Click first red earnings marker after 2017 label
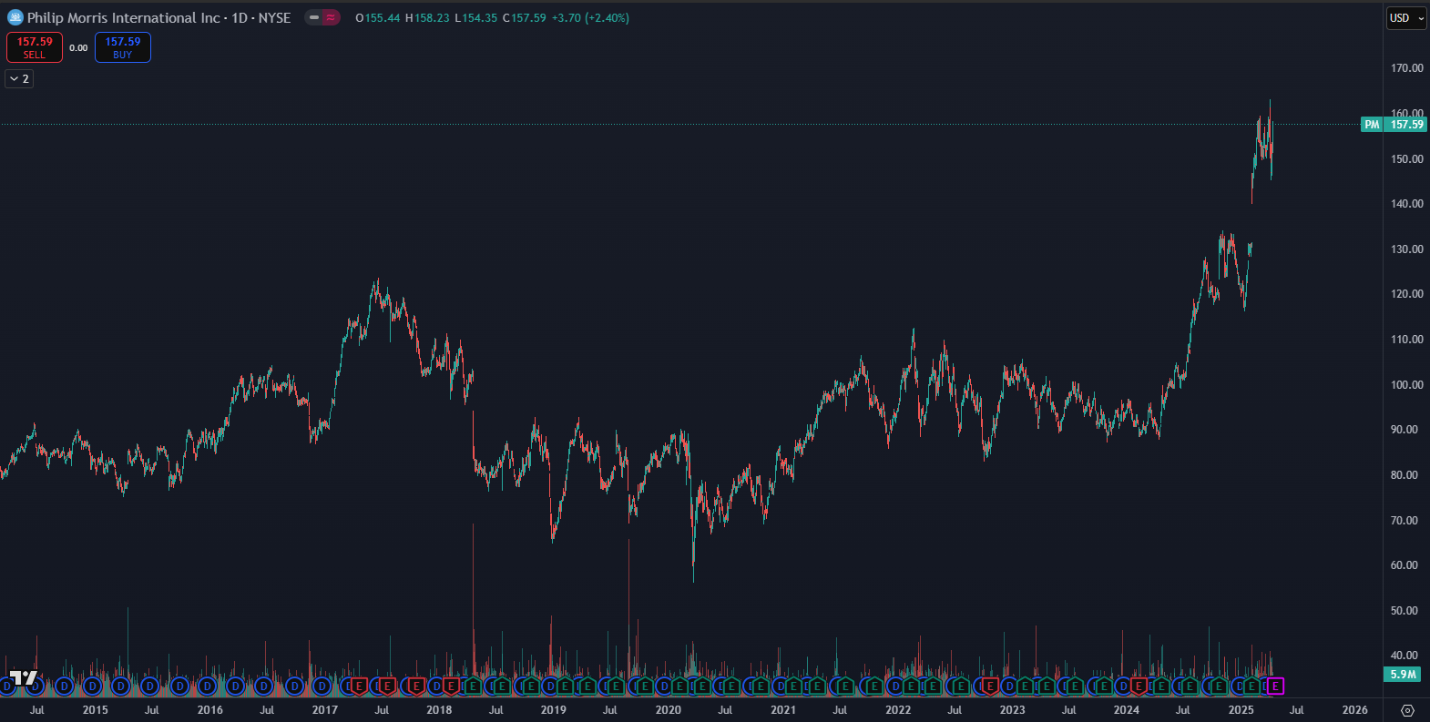The height and width of the screenshot is (722, 1430). coord(358,686)
